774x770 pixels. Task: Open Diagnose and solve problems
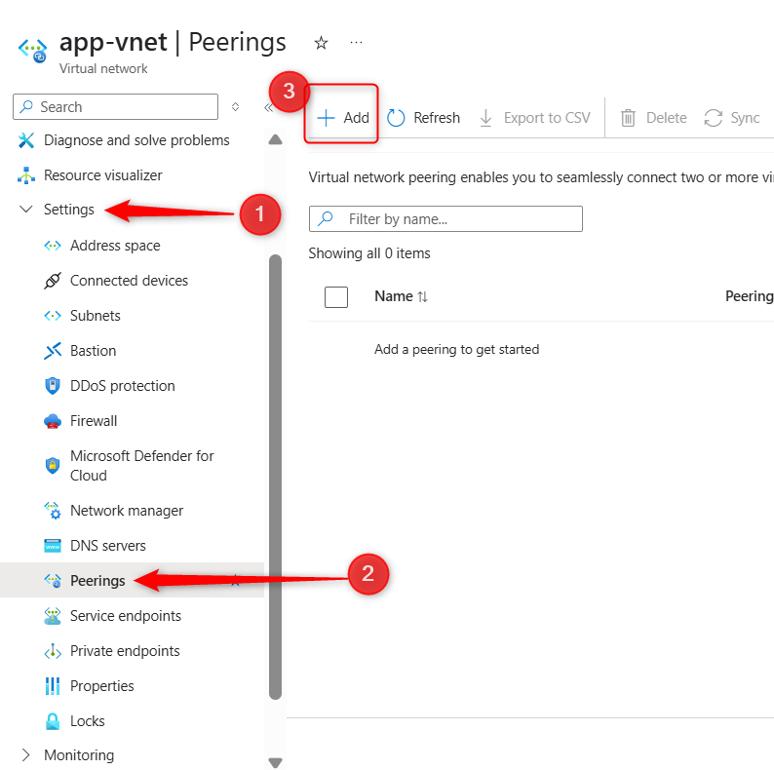pyautogui.click(x=136, y=140)
